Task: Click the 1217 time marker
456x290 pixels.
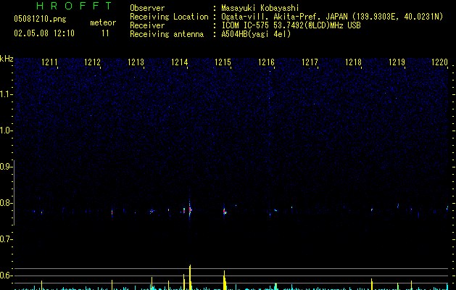Action: (310, 62)
